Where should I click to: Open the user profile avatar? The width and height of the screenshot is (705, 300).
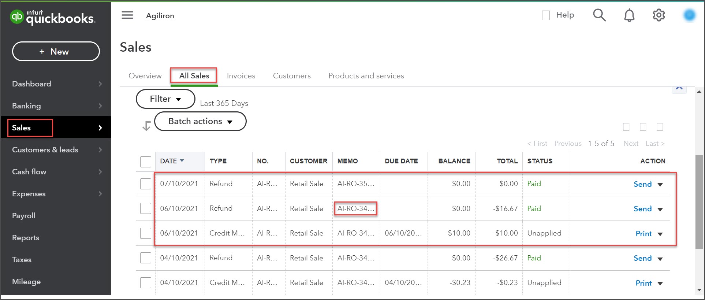click(689, 15)
